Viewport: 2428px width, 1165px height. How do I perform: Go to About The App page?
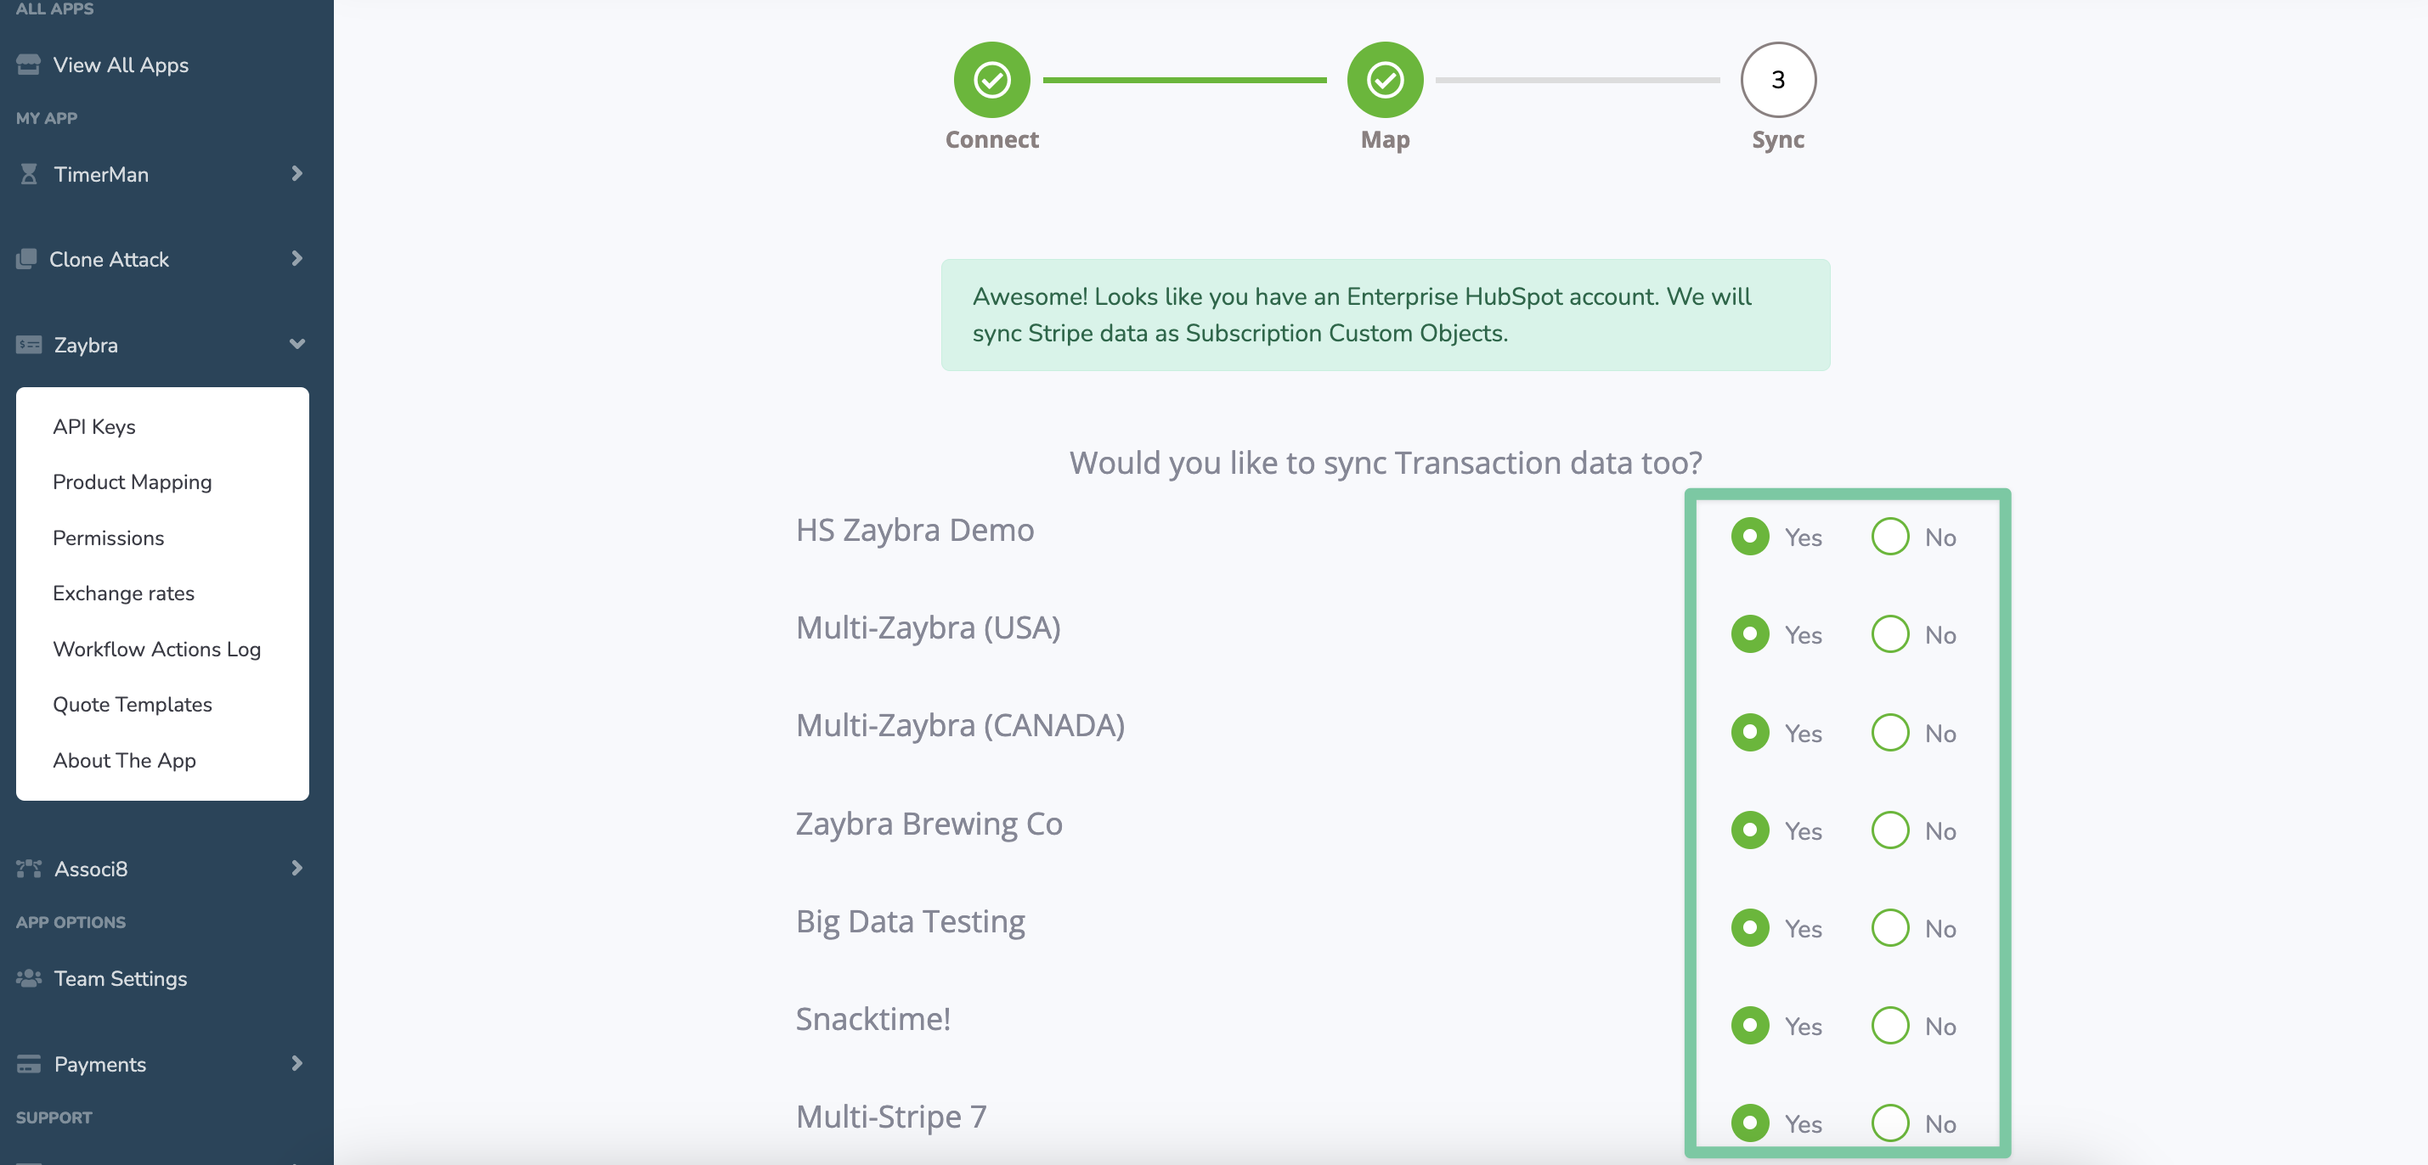124,760
